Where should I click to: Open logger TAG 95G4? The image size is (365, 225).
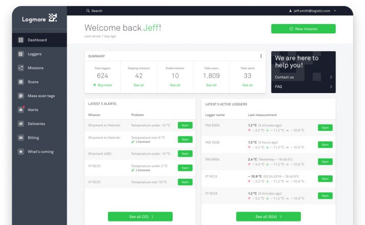325,162
